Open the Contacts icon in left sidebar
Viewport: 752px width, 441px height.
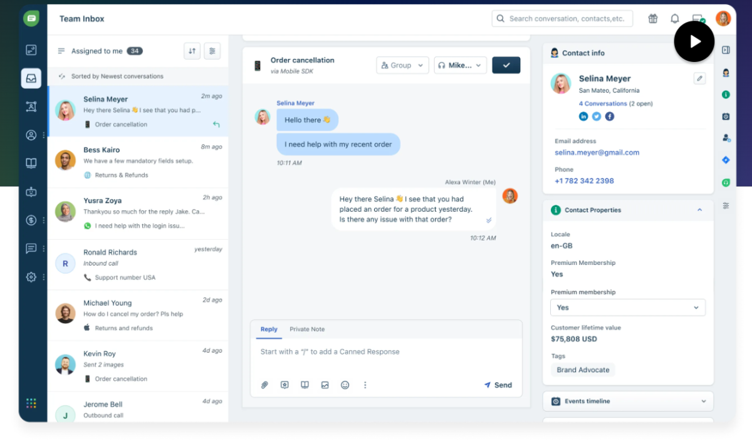[x=31, y=135]
